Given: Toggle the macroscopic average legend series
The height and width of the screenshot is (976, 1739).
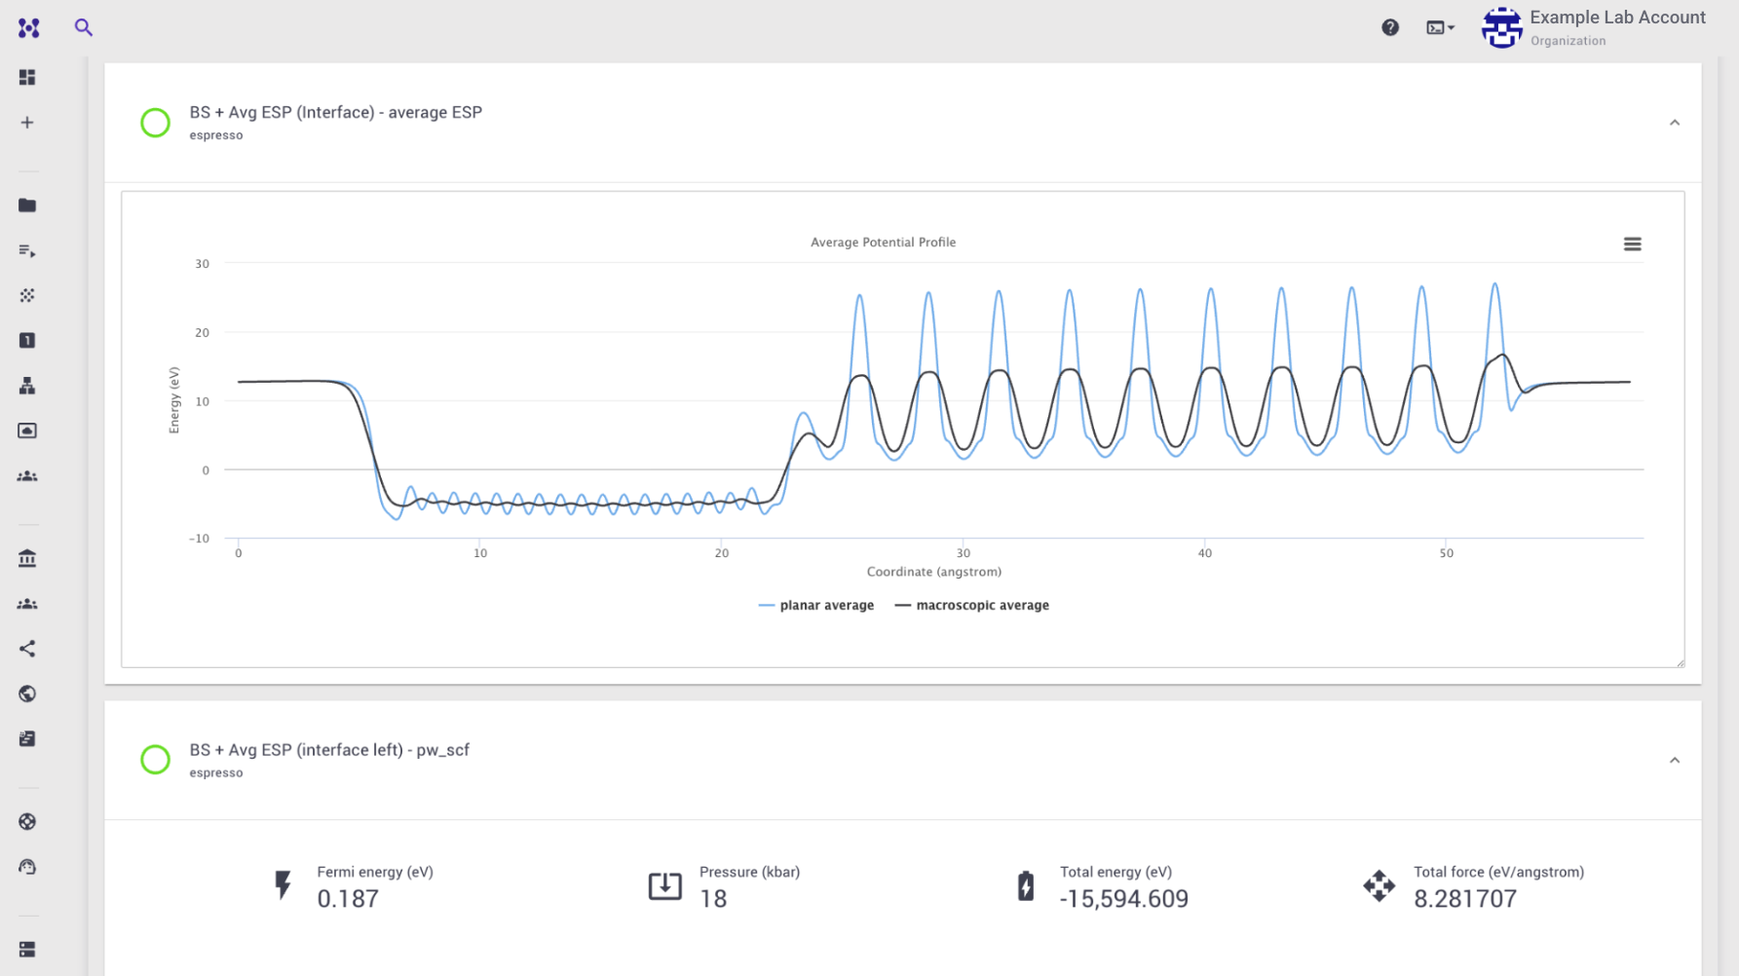Looking at the screenshot, I should point(972,605).
